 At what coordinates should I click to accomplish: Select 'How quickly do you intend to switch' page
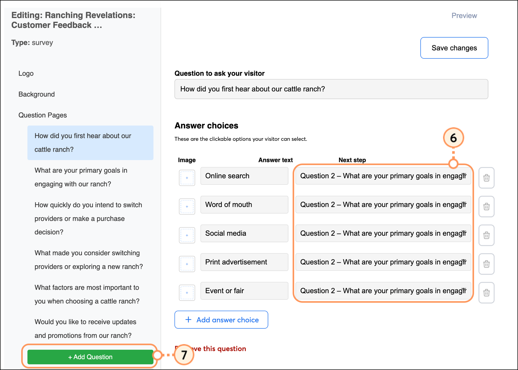(x=90, y=218)
